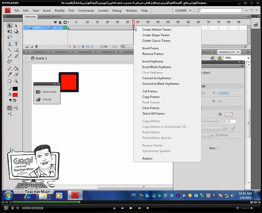Select the Brush tool

(16, 56)
